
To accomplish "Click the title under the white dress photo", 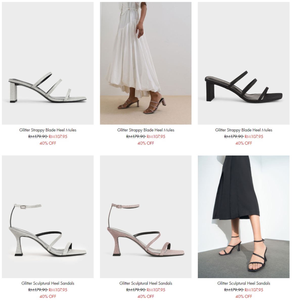I will click(146, 130).
